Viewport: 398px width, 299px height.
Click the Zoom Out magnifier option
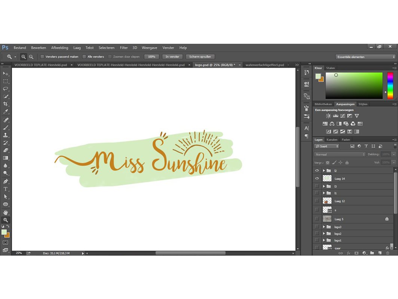coord(31,57)
